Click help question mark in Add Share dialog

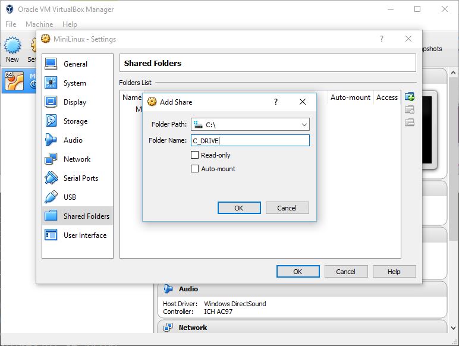(x=276, y=102)
